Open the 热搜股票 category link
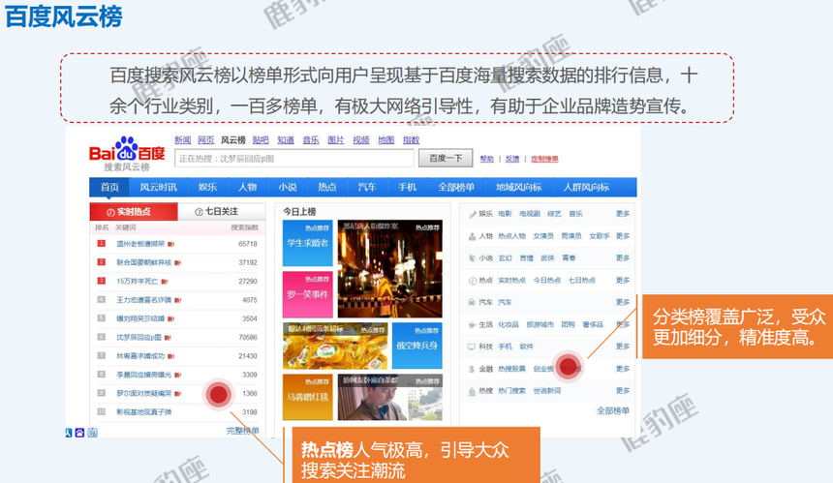Viewport: 833px width, 483px height. click(512, 369)
